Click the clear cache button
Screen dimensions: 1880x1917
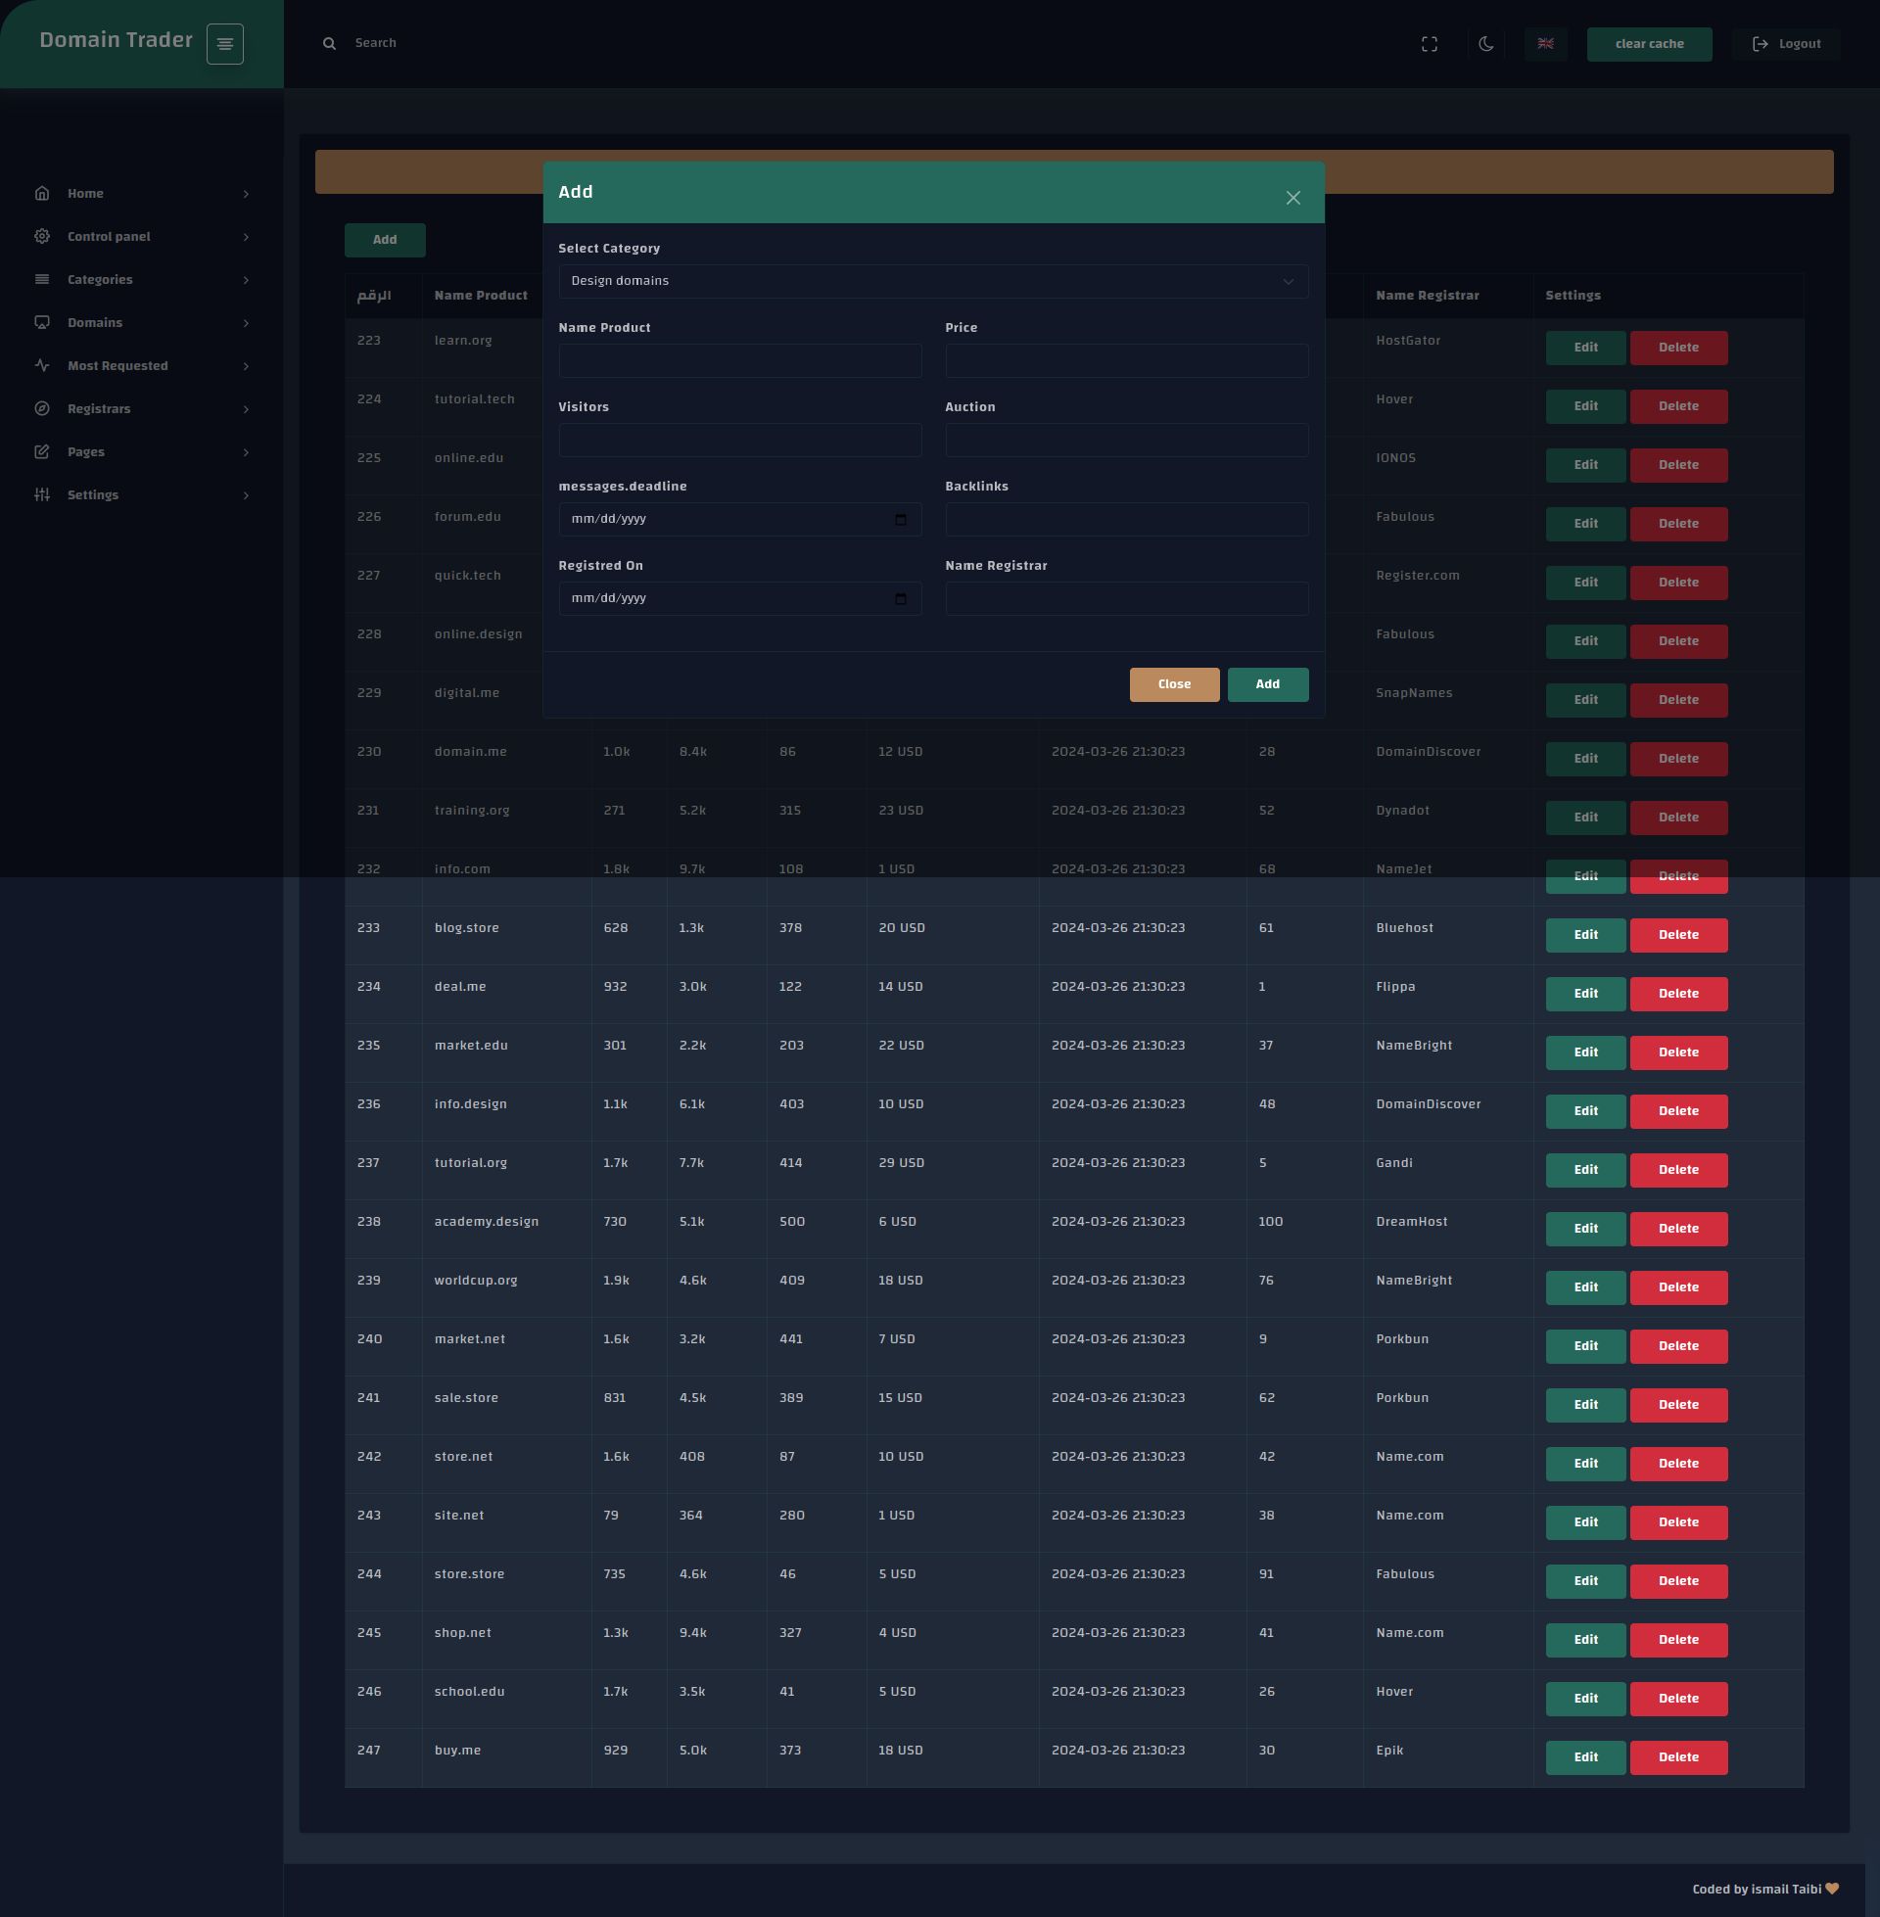(x=1648, y=44)
